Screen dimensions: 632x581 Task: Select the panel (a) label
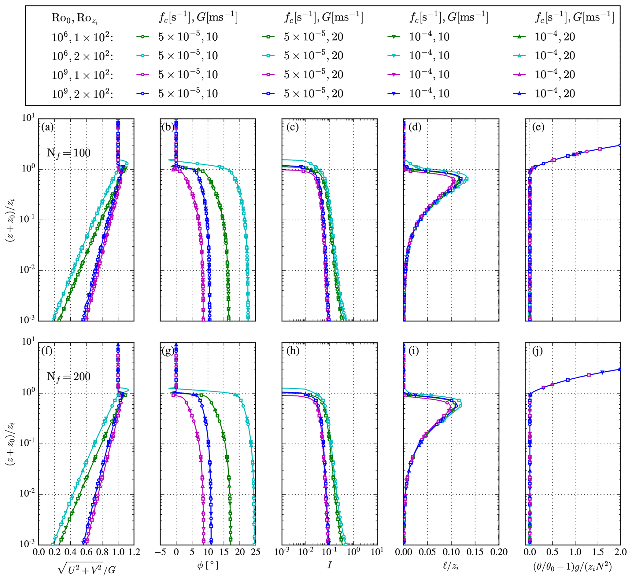tap(47, 127)
